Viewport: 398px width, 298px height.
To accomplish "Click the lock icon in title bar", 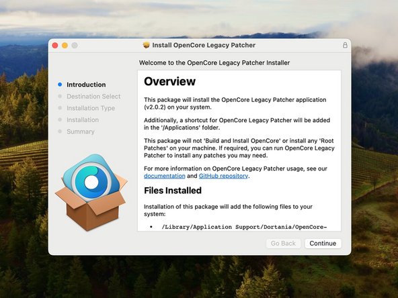I will click(x=345, y=45).
